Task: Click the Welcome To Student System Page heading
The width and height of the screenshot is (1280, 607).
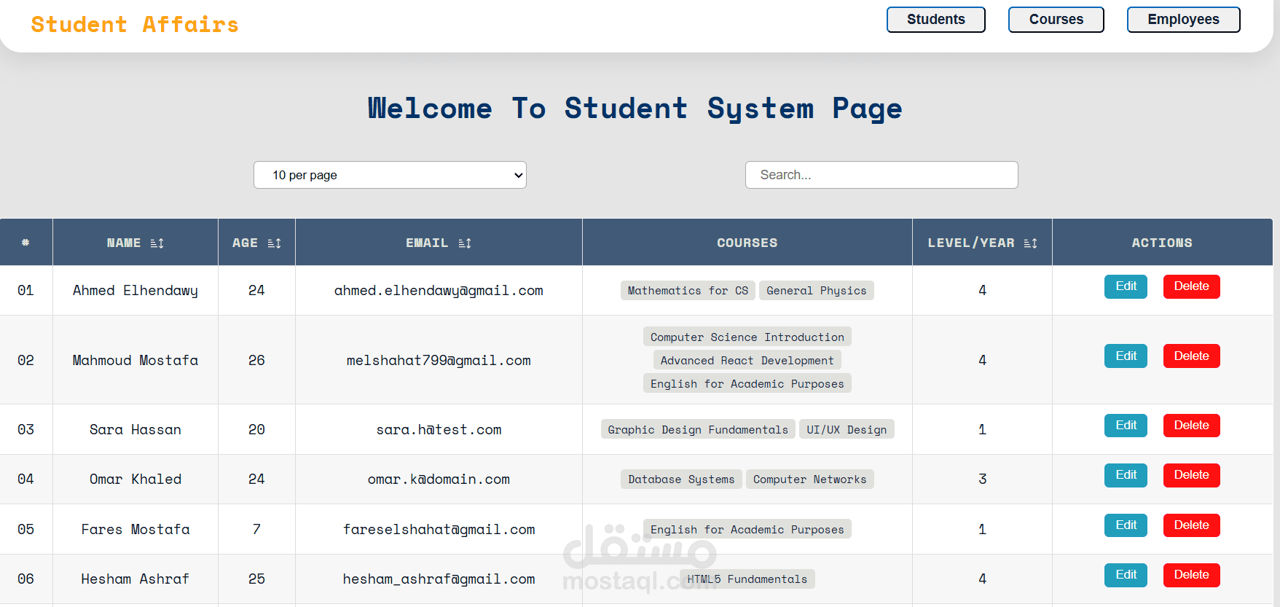Action: 635,109
